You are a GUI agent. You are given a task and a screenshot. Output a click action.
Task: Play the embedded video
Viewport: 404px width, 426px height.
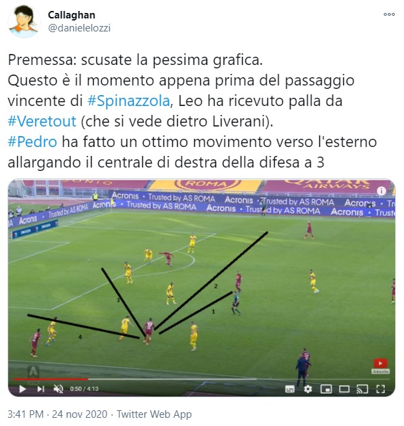[23, 389]
